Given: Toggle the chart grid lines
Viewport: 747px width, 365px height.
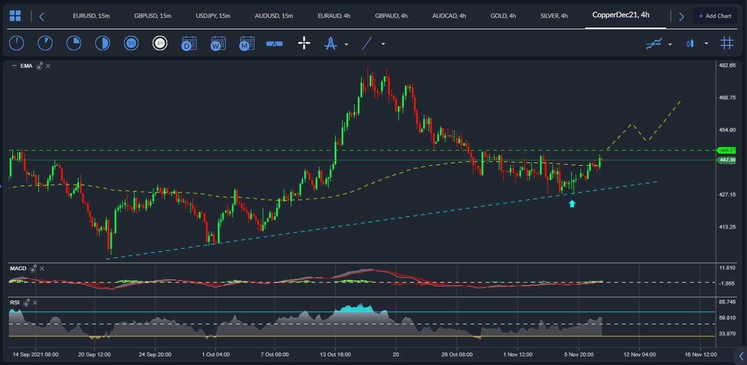Looking at the screenshot, I should 726,43.
